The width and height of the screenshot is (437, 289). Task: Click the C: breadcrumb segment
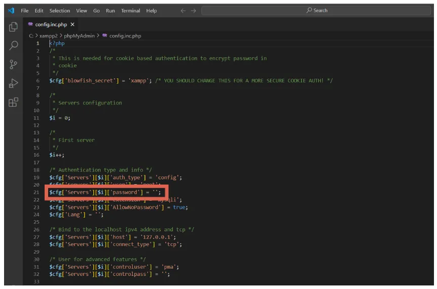click(x=31, y=35)
